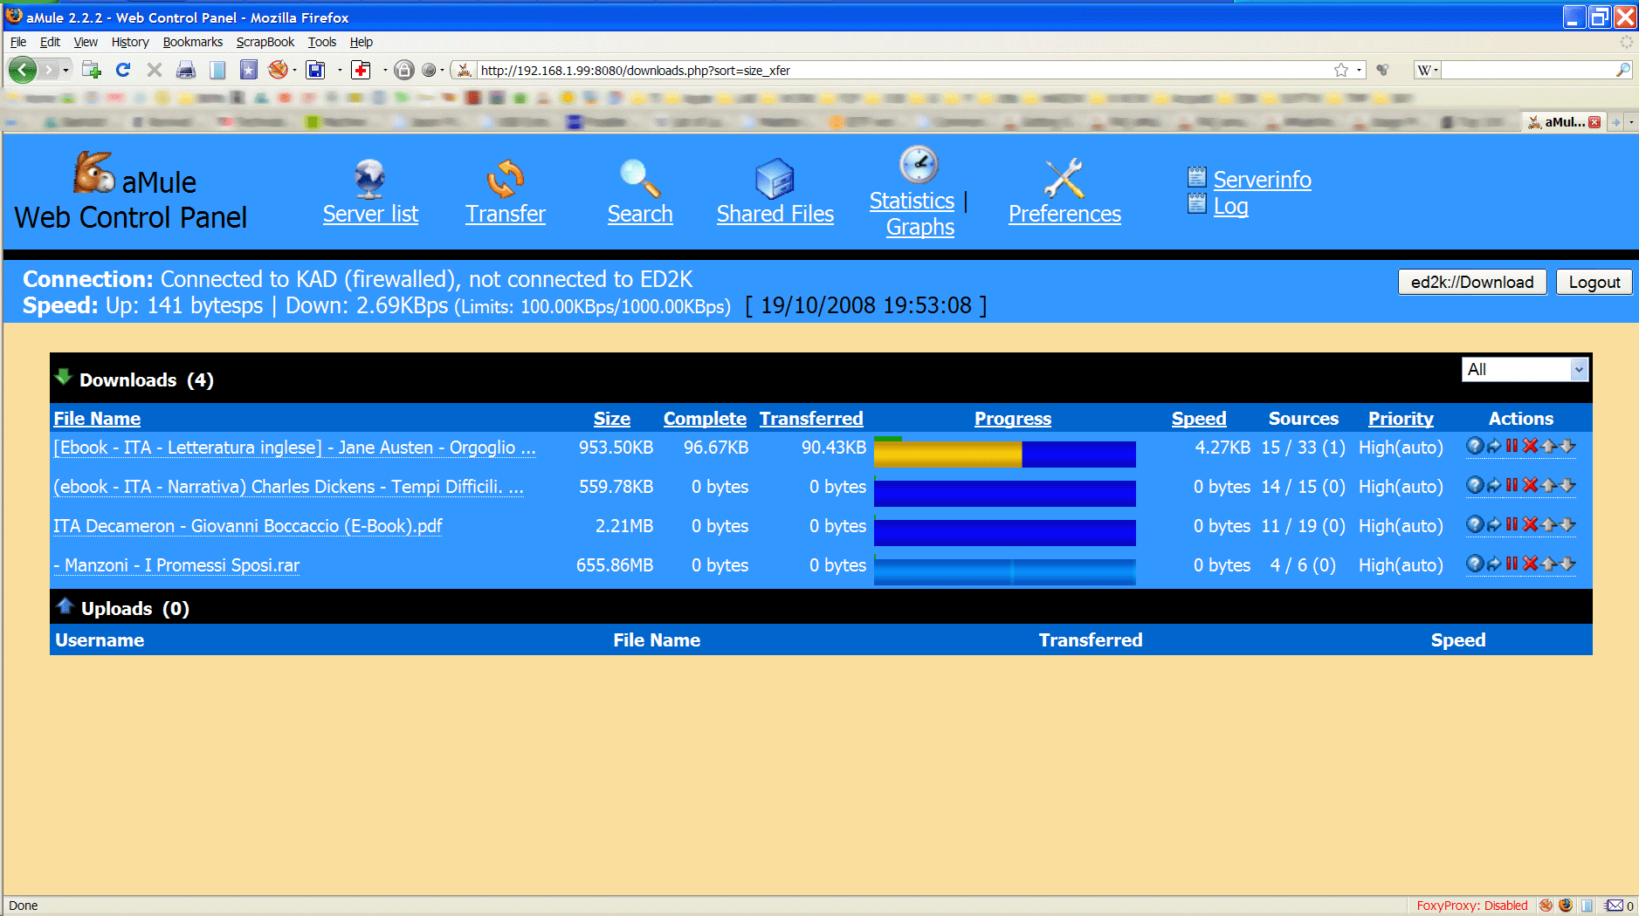
Task: Sort downloads by Transferred column
Action: [811, 419]
